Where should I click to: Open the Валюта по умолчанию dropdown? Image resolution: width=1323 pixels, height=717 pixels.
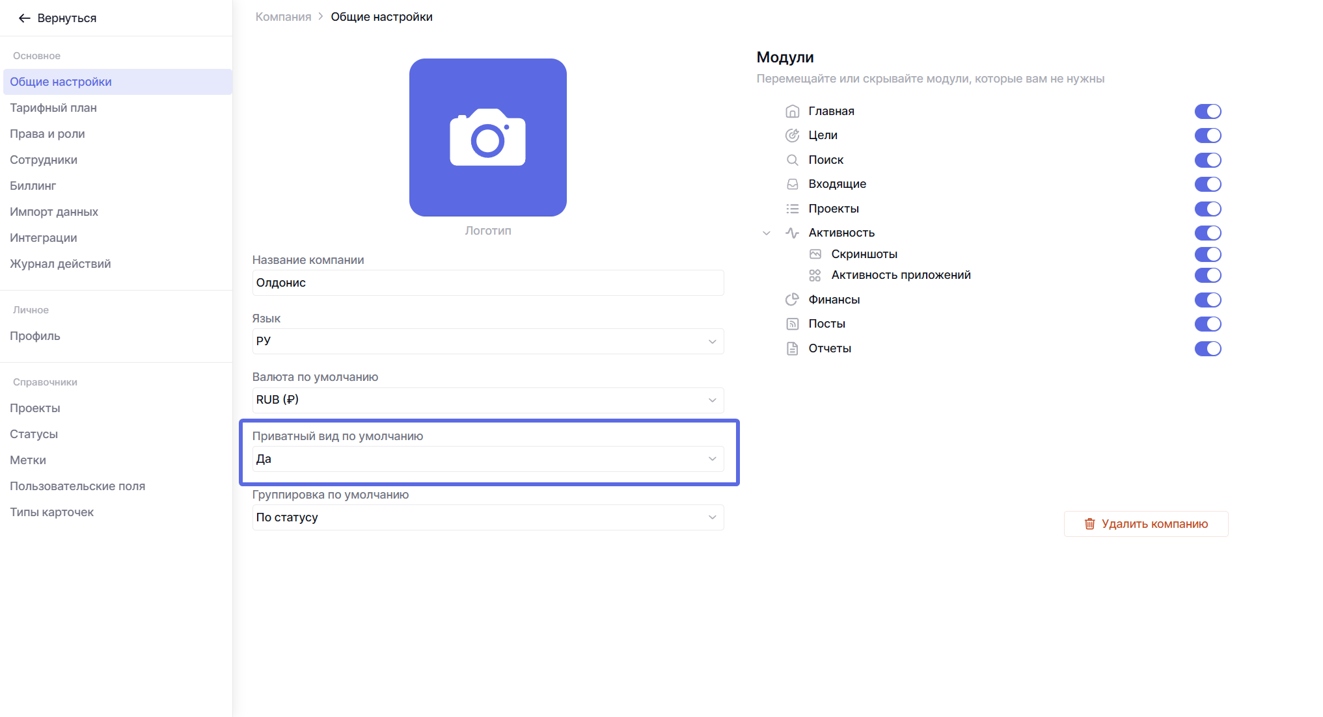[x=487, y=400]
